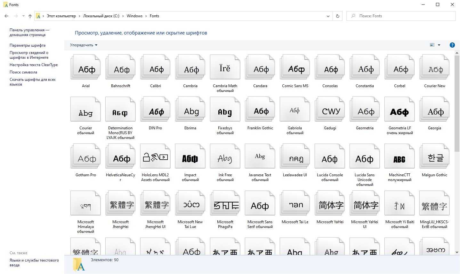Select the Franklin Gothic font icon
The width and height of the screenshot is (460, 274).
click(x=260, y=109)
